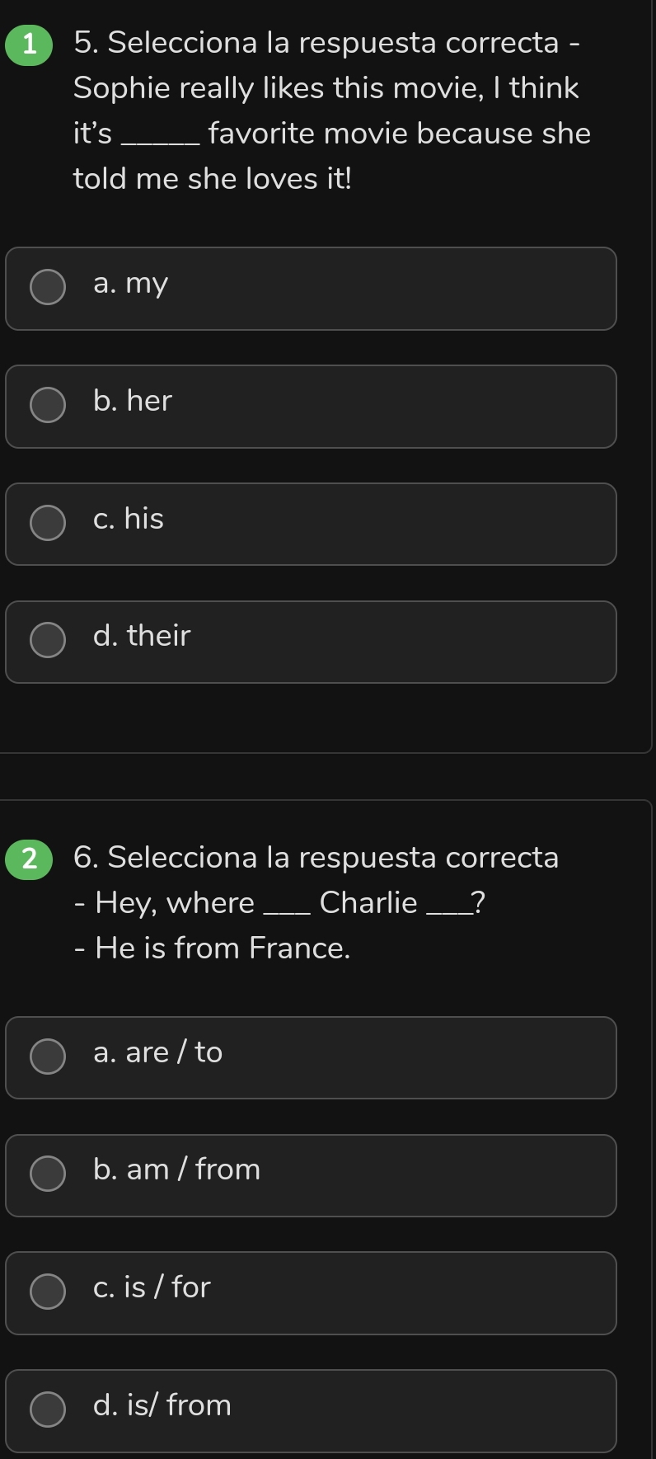This screenshot has height=1459, width=656.
Task: Mark the 'c. his' radio circle
Action: coord(48,523)
